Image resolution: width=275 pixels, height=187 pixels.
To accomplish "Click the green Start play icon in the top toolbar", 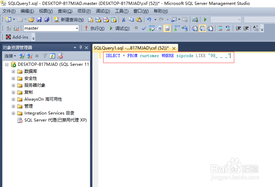I will pyautogui.click(x=205, y=20).
